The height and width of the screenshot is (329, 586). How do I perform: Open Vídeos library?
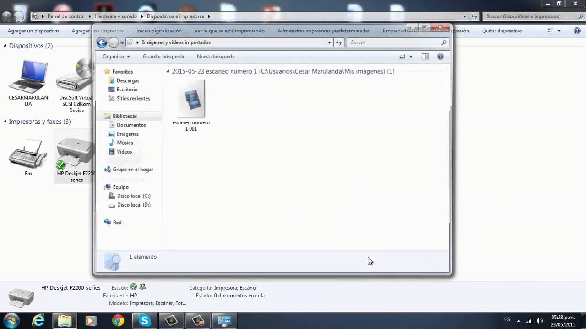point(124,152)
